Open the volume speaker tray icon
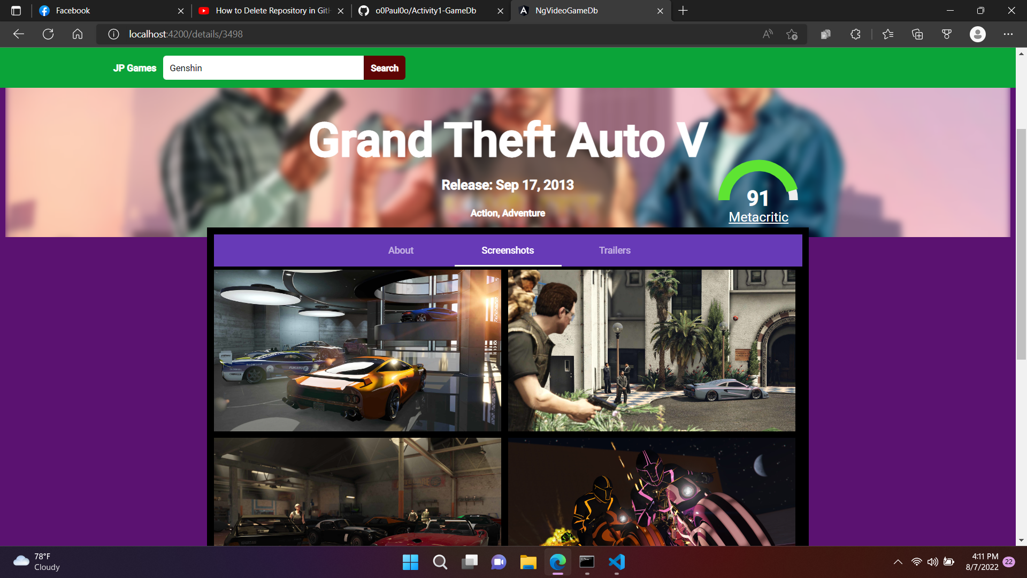 (x=933, y=562)
